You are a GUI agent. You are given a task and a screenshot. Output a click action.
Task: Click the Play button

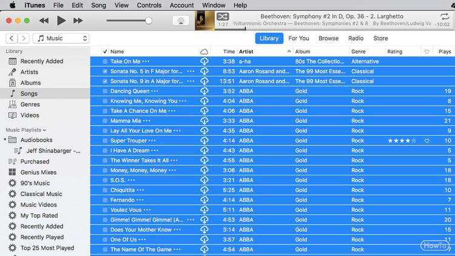61,21
